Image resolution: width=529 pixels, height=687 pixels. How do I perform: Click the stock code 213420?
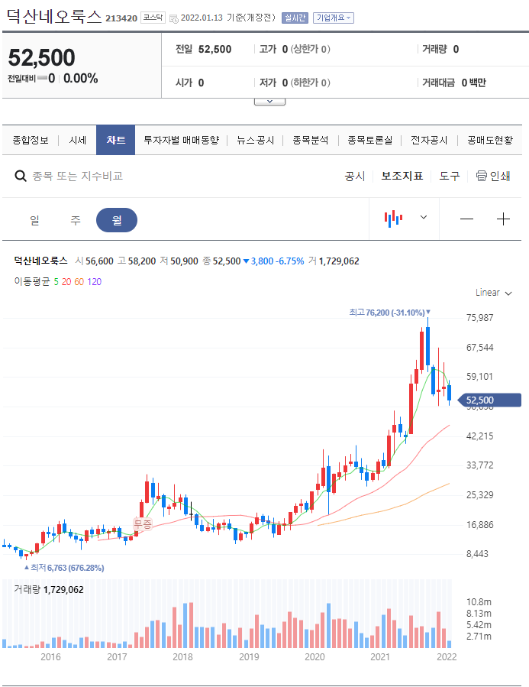pyautogui.click(x=121, y=18)
